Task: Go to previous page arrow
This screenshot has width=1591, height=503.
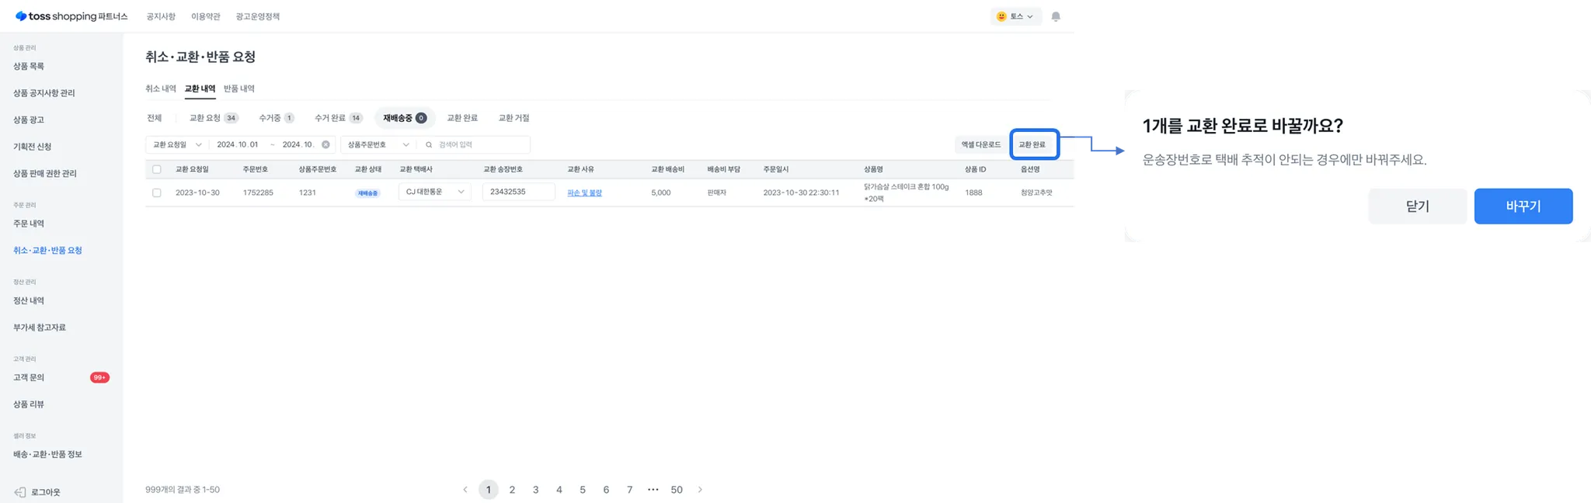Action: point(465,490)
